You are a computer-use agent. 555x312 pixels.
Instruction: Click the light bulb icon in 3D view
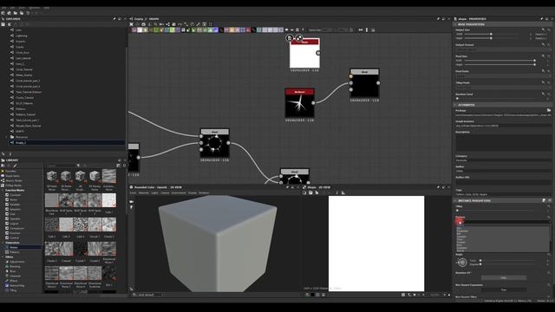point(131,207)
